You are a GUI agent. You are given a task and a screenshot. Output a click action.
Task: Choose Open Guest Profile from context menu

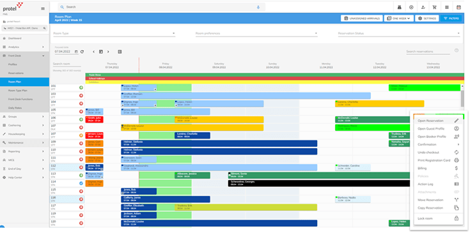(438, 128)
